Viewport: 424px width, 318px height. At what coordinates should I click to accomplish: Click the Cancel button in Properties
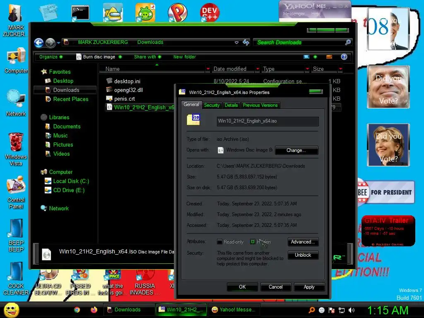(275, 287)
